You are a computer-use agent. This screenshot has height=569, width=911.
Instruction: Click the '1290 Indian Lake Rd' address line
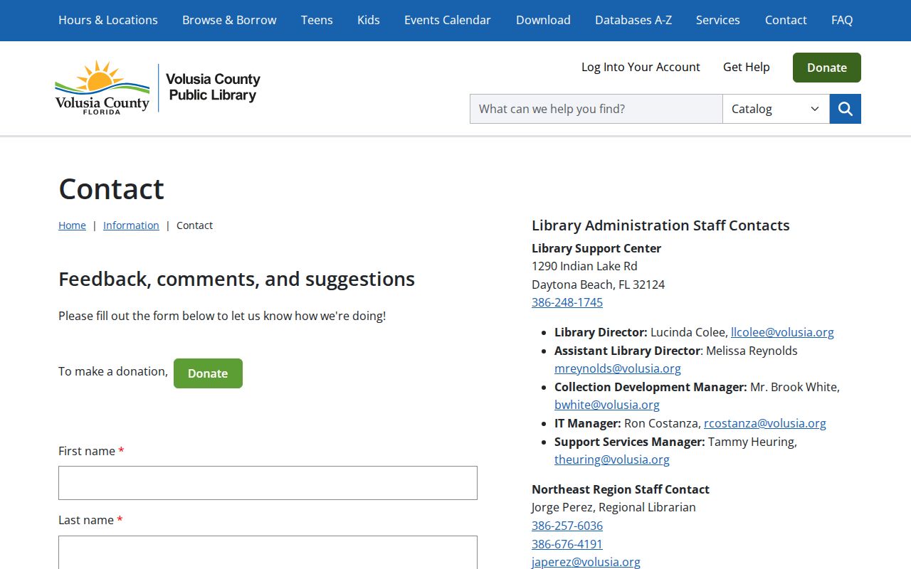coord(584,266)
